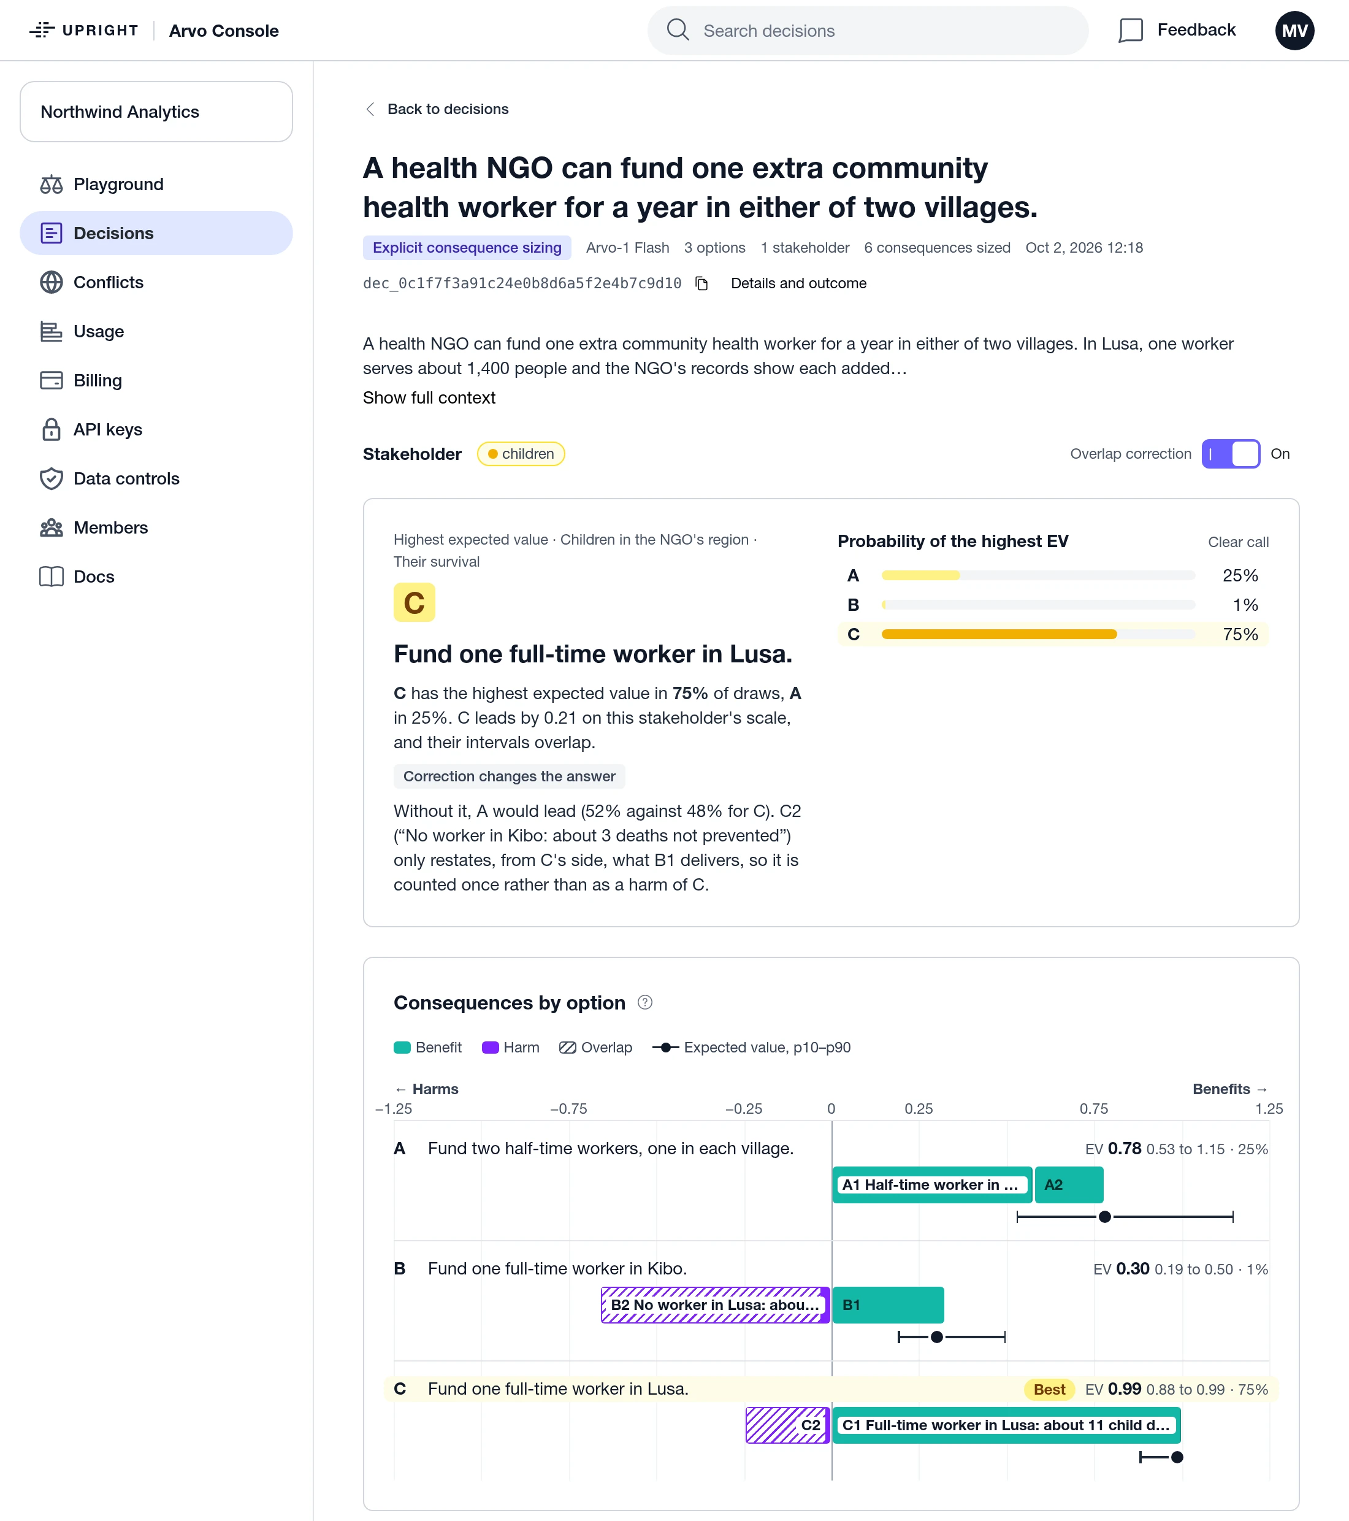This screenshot has width=1349, height=1521.
Task: Click the Correction changes the answer tag
Action: tap(509, 776)
